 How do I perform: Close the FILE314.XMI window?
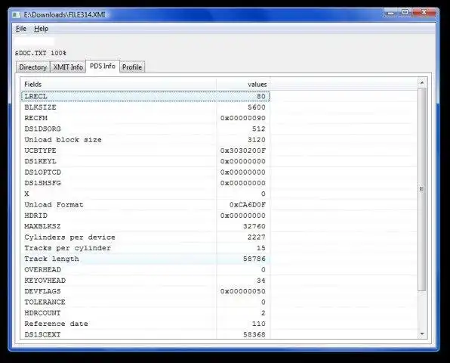click(424, 13)
